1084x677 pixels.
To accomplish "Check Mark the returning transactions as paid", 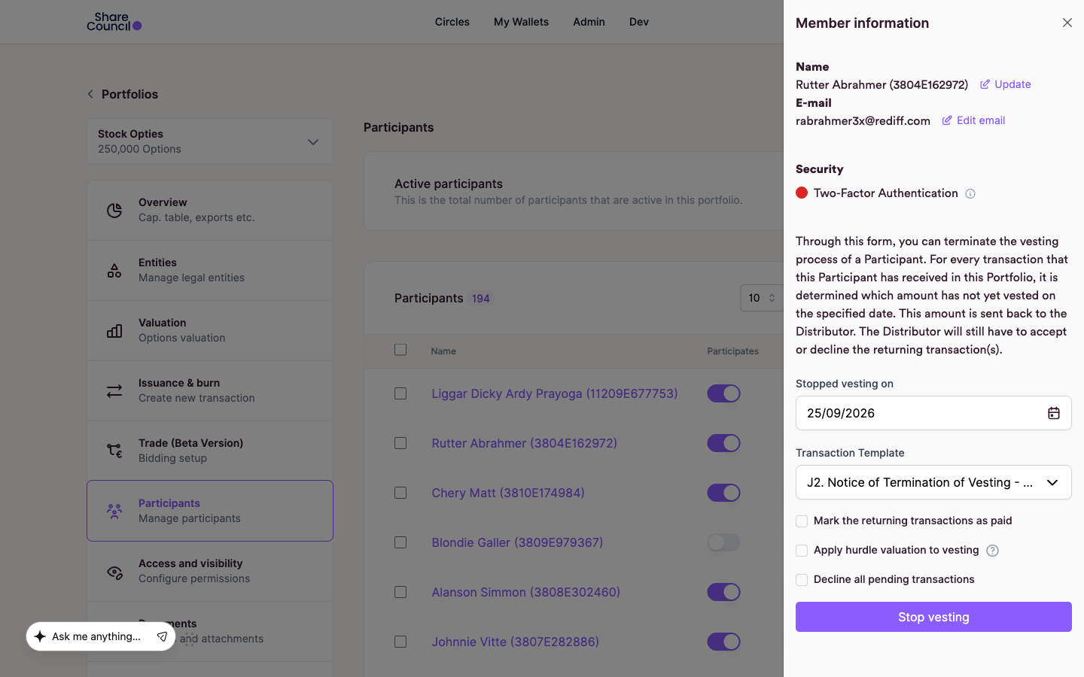I will pos(802,521).
